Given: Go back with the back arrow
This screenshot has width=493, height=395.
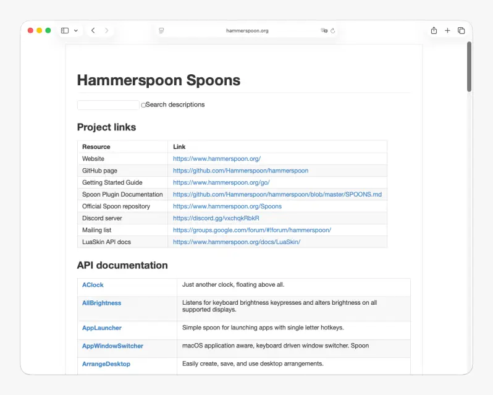Looking at the screenshot, I should tap(93, 30).
